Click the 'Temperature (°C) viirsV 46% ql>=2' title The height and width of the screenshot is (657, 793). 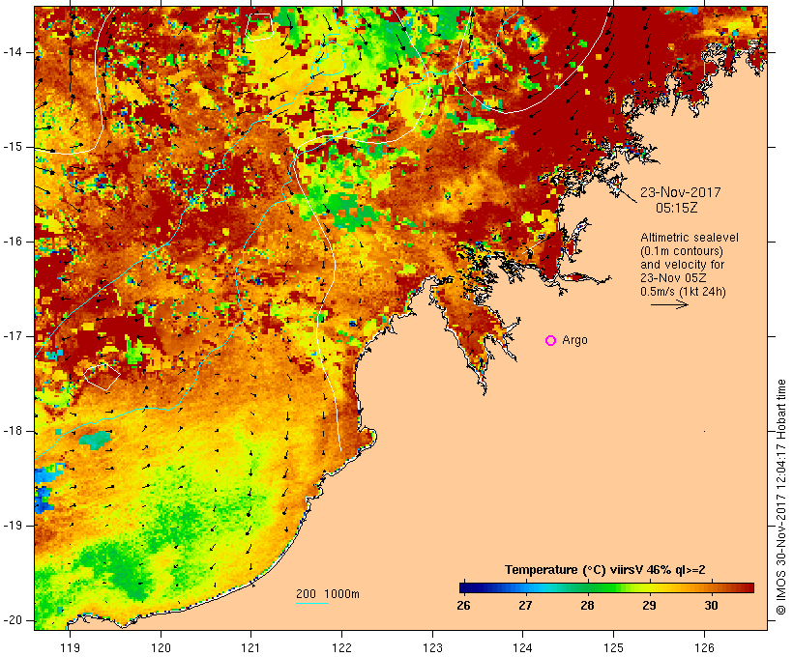604,570
